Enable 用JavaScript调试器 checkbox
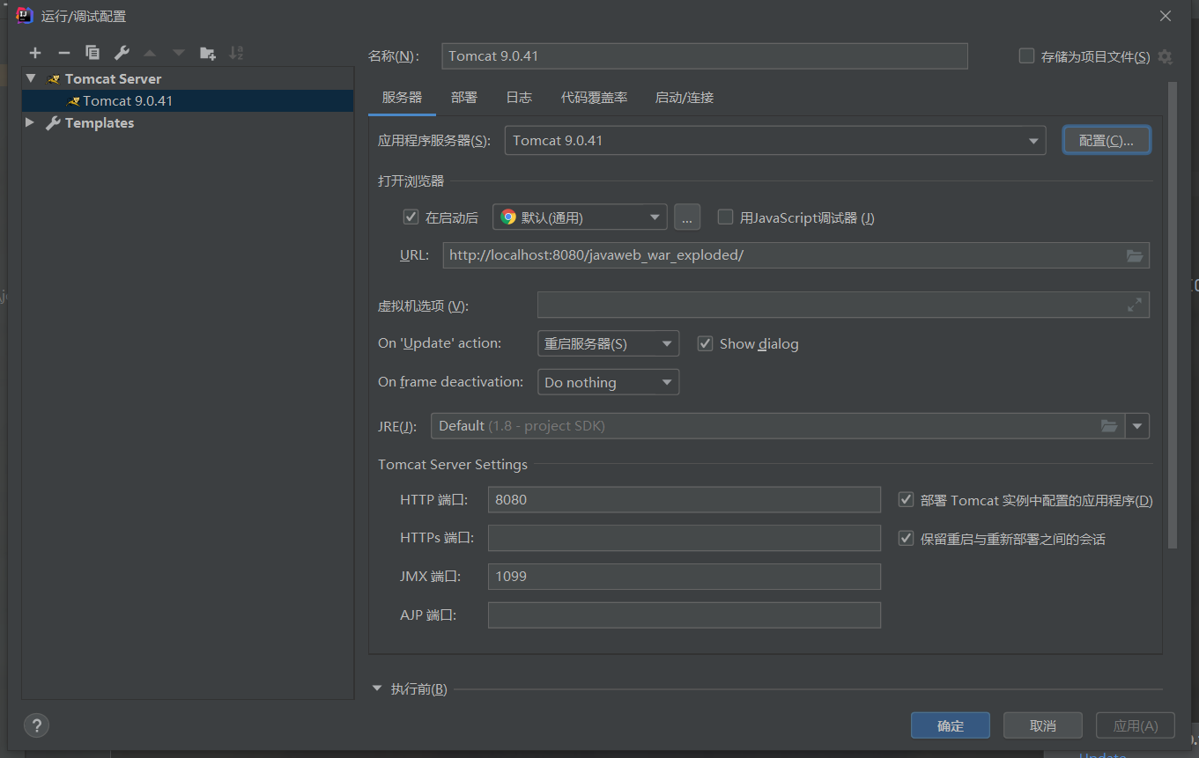Image resolution: width=1199 pixels, height=758 pixels. tap(726, 217)
